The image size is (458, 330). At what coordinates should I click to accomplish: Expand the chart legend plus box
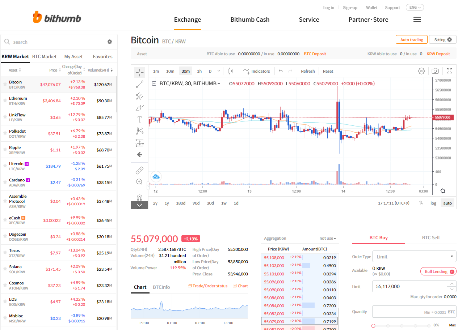pyautogui.click(x=154, y=83)
